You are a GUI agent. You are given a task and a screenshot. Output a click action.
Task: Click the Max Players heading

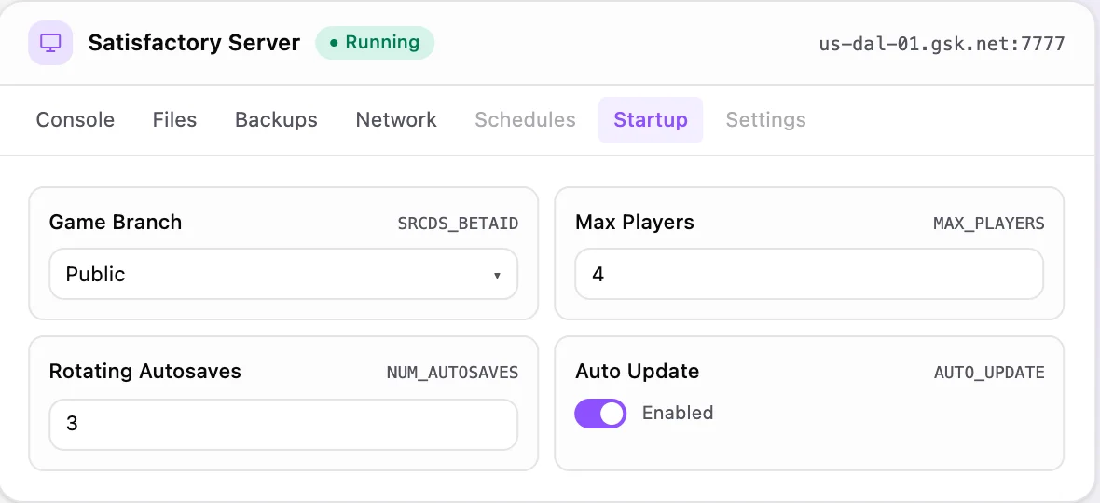635,222
